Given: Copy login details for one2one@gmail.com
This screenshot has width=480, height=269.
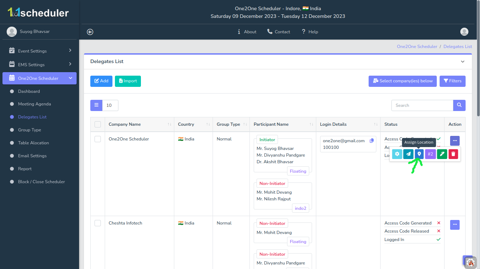Looking at the screenshot, I should pyautogui.click(x=372, y=140).
